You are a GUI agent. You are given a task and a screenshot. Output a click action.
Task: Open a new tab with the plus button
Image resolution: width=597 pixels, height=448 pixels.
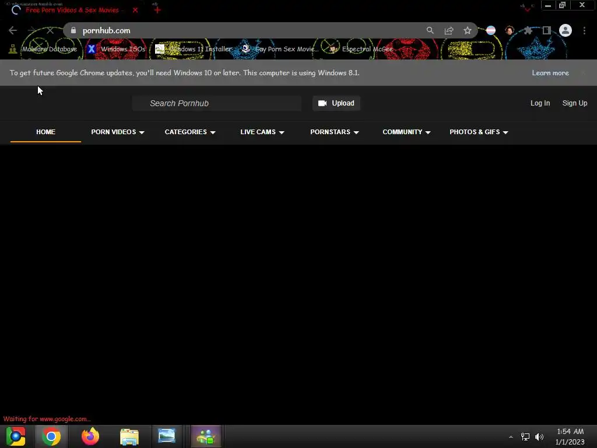click(157, 10)
